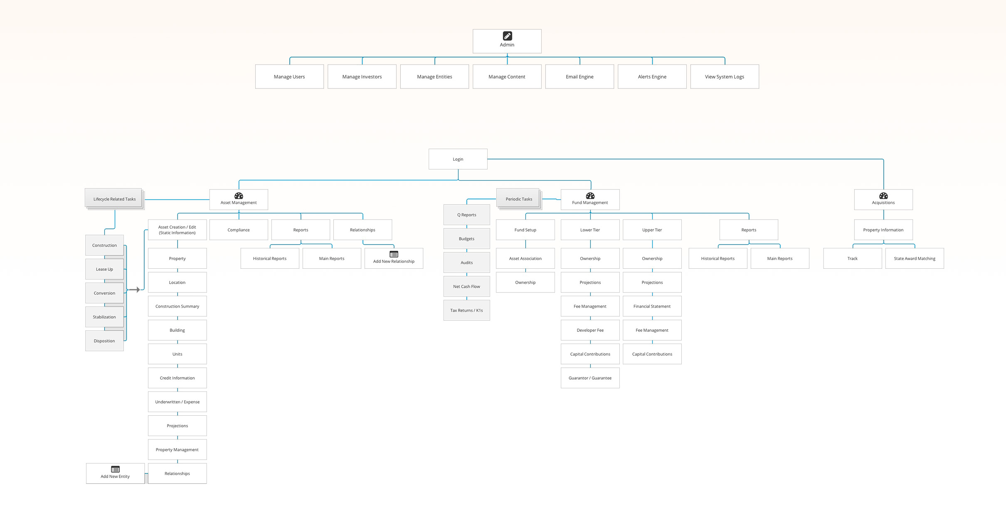
Task: Click the dashboard icon in Fund Management
Action: 590,196
